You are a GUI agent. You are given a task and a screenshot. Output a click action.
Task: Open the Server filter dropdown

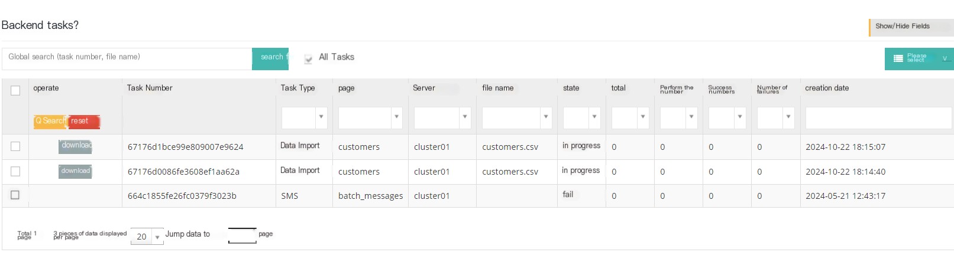pos(442,117)
